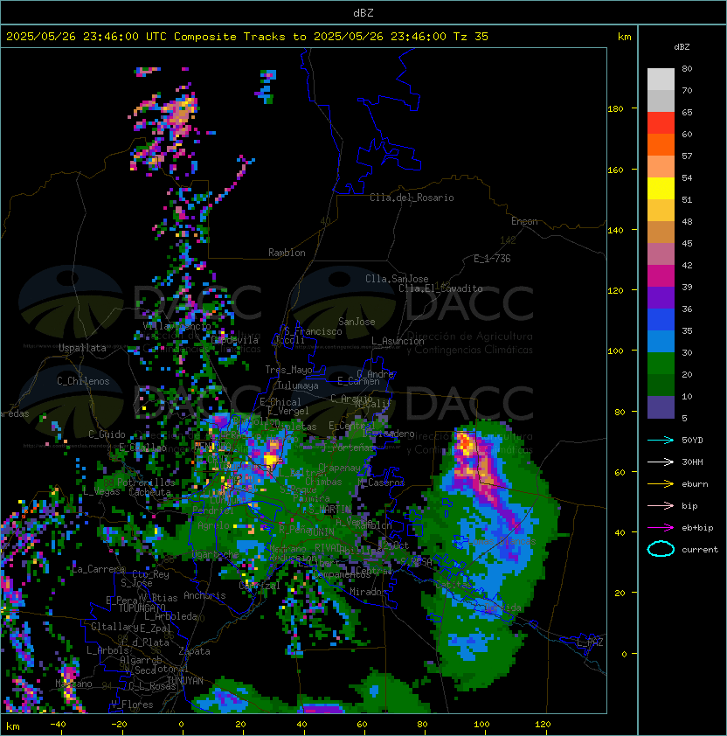This screenshot has height=736, width=727.
Task: Click the '180' km tick on right axis
Action: click(615, 109)
